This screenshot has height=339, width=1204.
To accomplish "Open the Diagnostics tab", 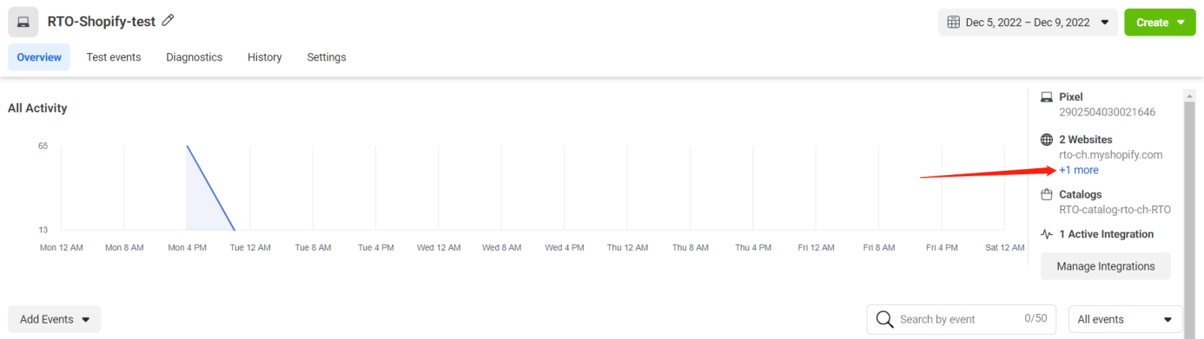I will [195, 57].
